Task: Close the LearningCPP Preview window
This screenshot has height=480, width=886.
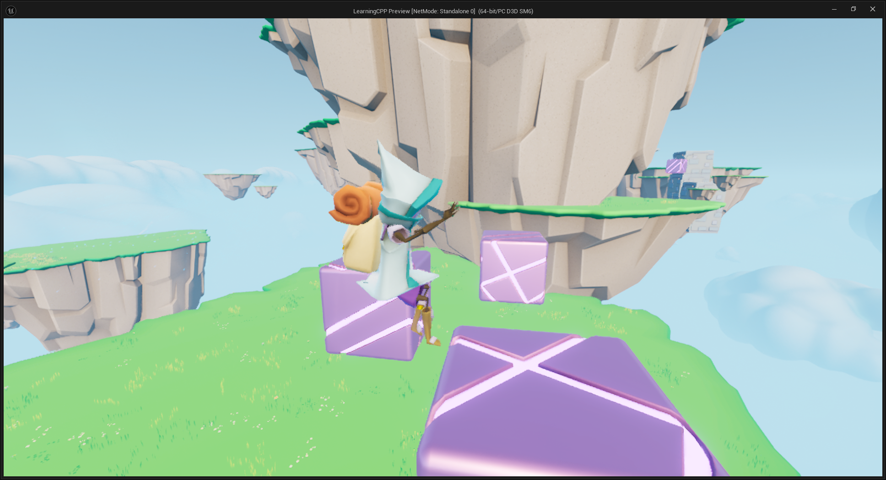Action: pos(873,9)
